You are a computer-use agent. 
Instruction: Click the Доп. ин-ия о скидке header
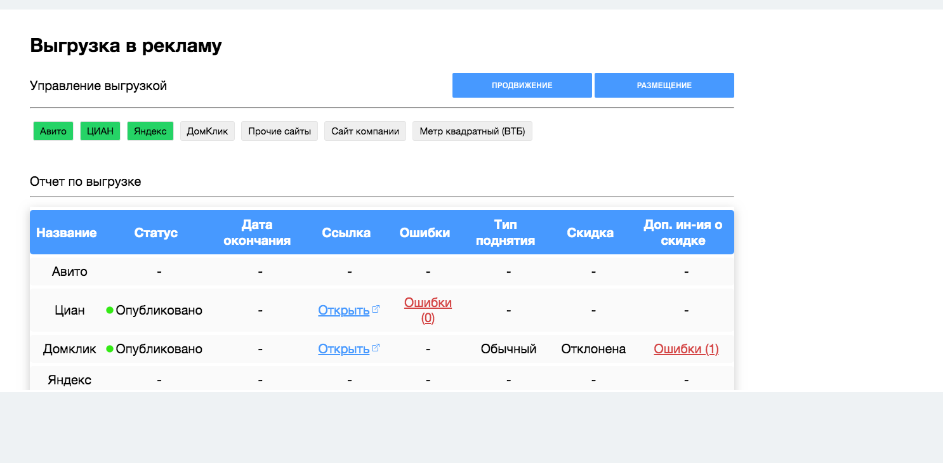(683, 233)
